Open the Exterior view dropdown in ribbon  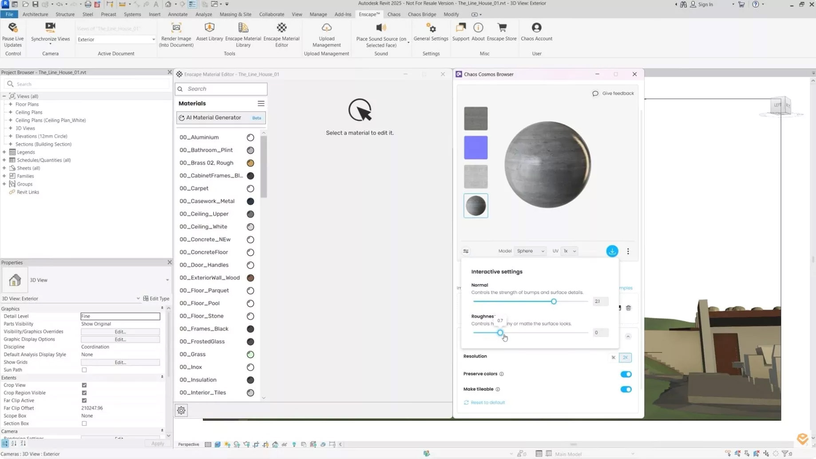[x=116, y=40]
